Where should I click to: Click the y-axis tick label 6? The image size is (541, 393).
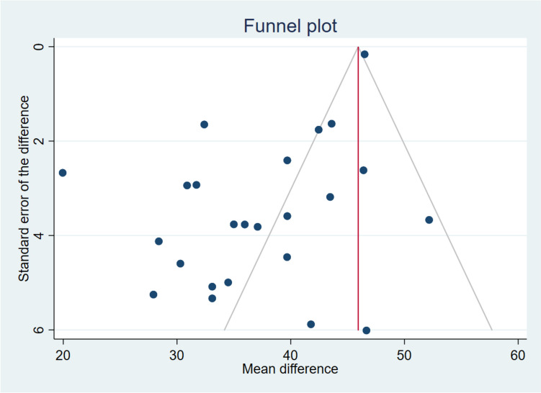(40, 330)
